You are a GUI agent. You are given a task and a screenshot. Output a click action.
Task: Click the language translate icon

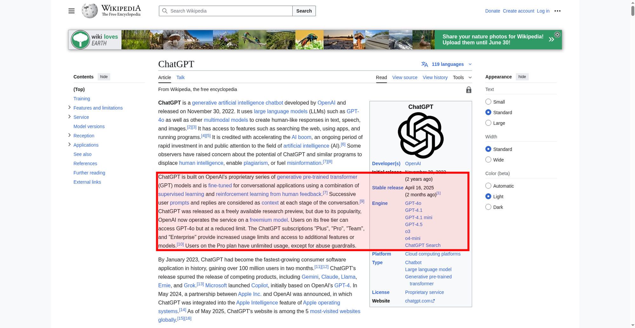point(424,64)
